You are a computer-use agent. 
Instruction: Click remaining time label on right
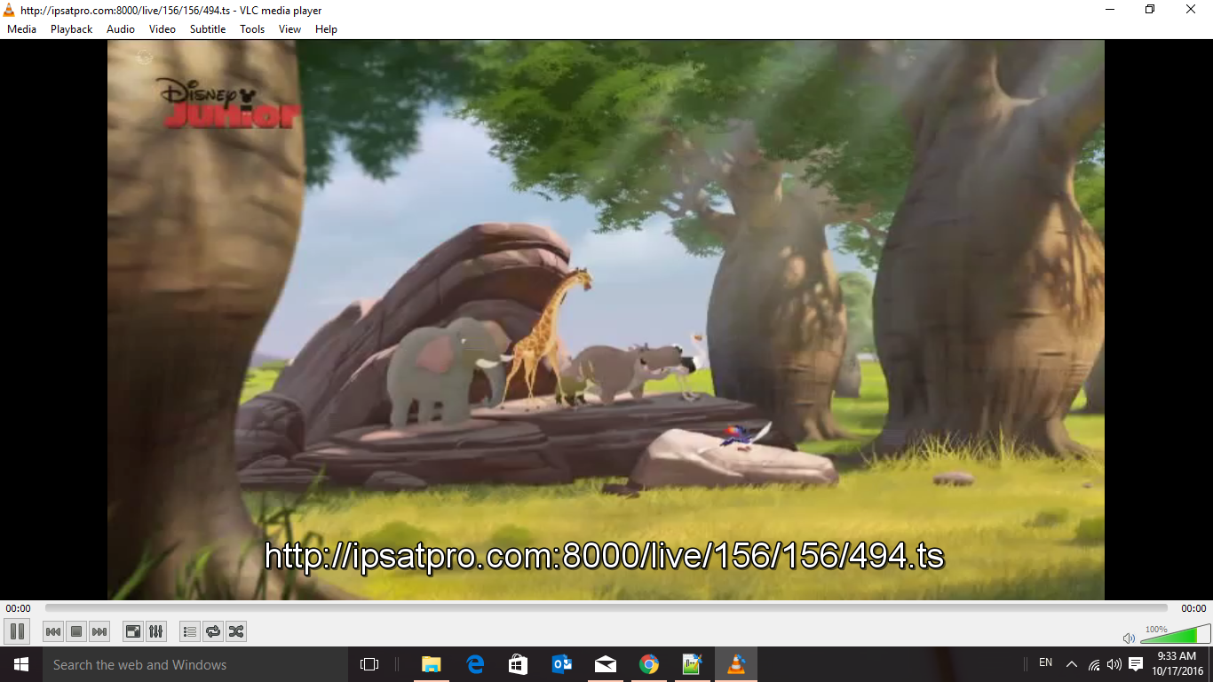1193,608
